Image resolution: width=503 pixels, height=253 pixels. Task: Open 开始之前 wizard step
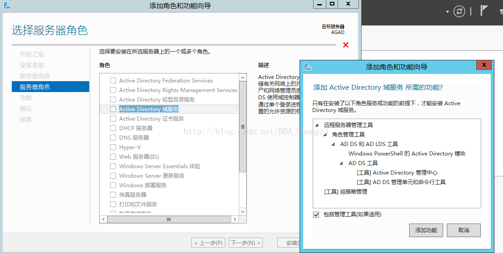tap(32, 54)
